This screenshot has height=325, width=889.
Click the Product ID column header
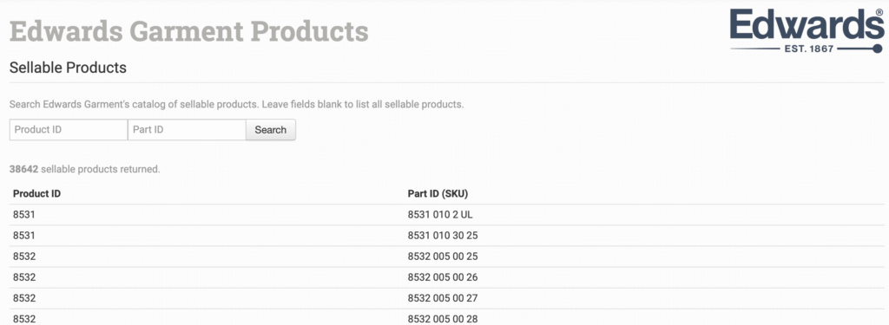click(x=36, y=193)
